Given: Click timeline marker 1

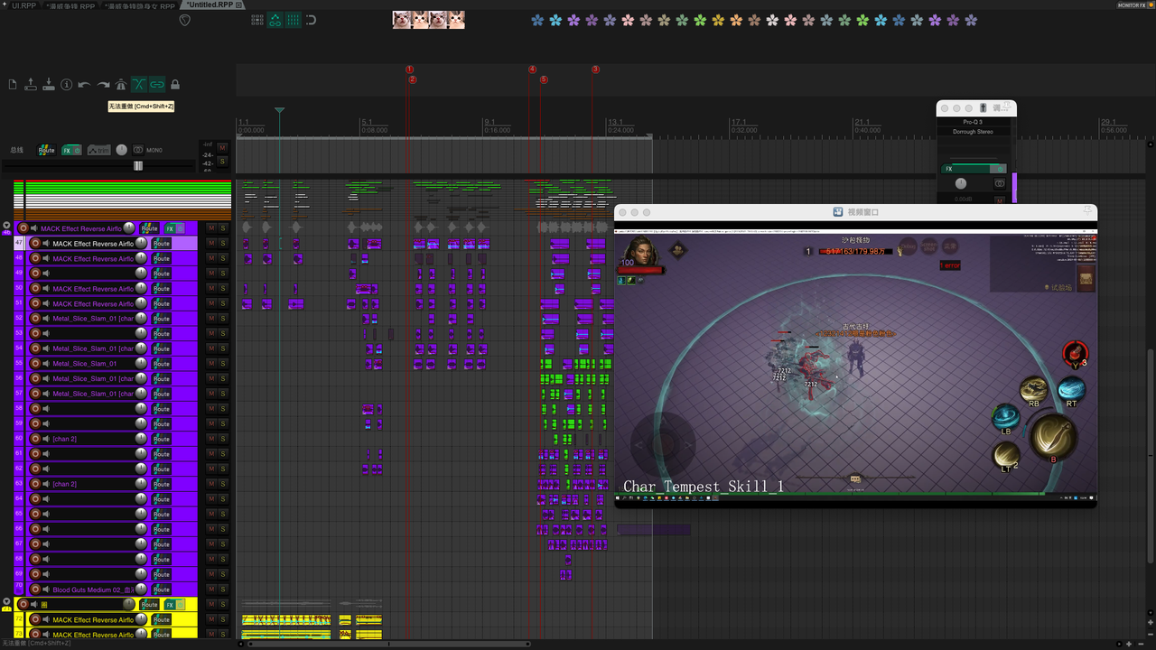Looking at the screenshot, I should pyautogui.click(x=409, y=70).
